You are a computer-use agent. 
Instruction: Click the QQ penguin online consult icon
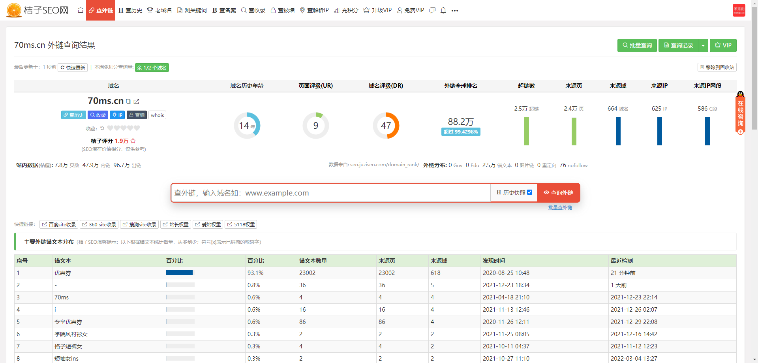(x=741, y=94)
